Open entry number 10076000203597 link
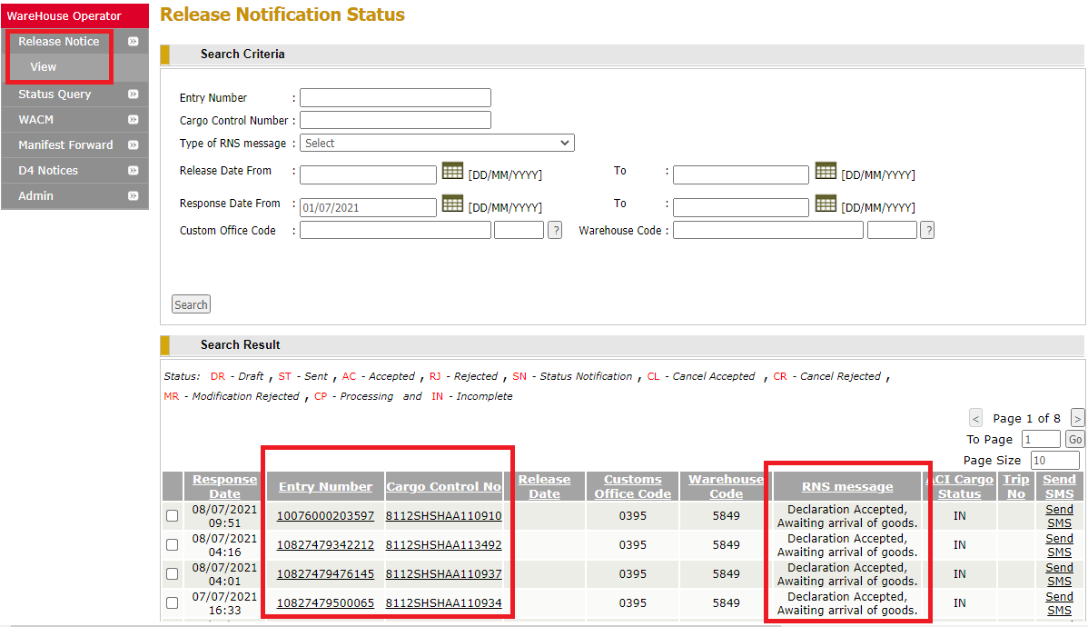The image size is (1088, 627). point(325,516)
